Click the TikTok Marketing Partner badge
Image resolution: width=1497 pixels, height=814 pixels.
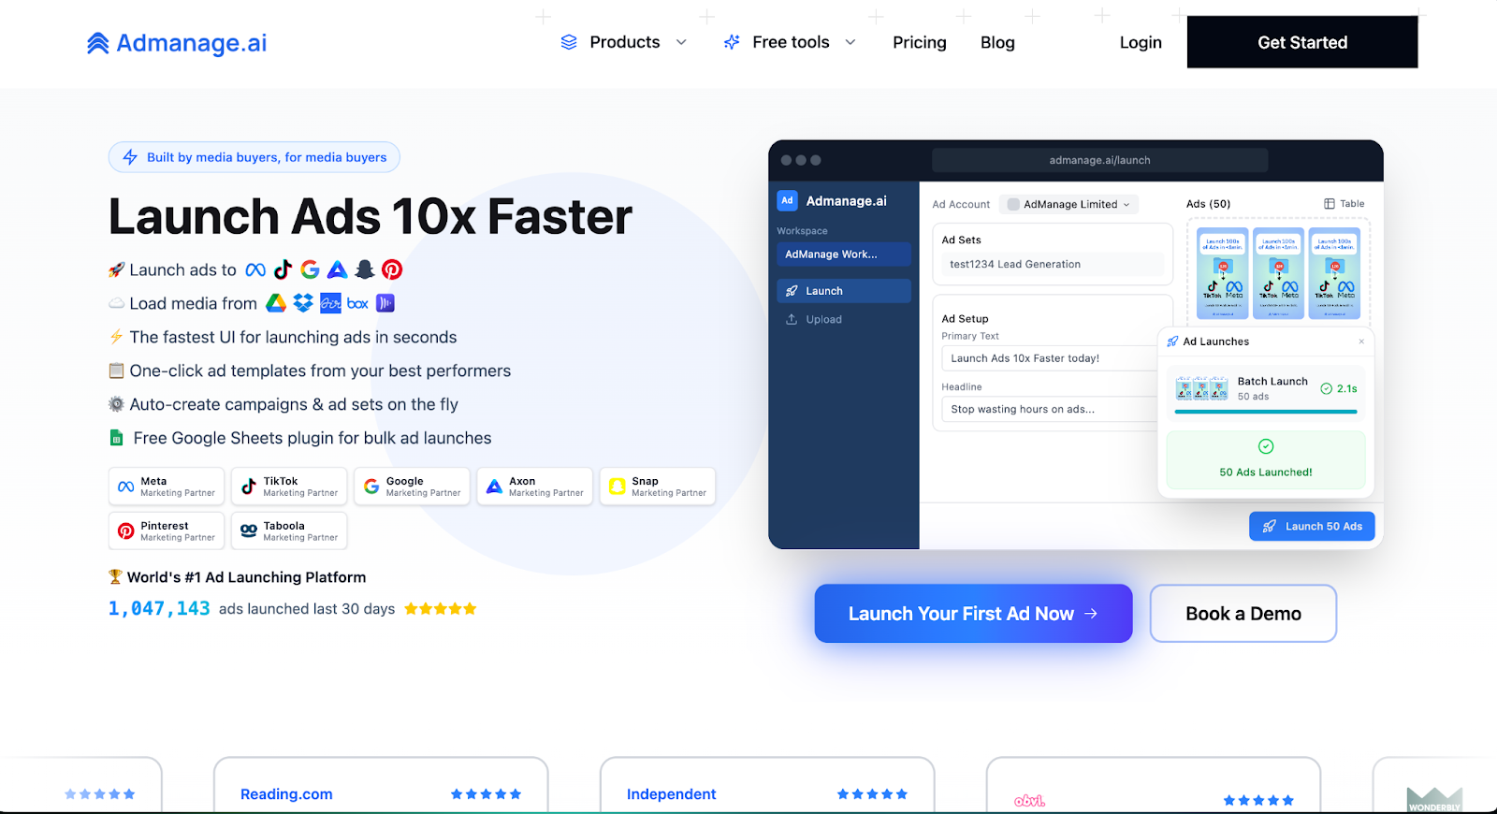[x=289, y=487]
